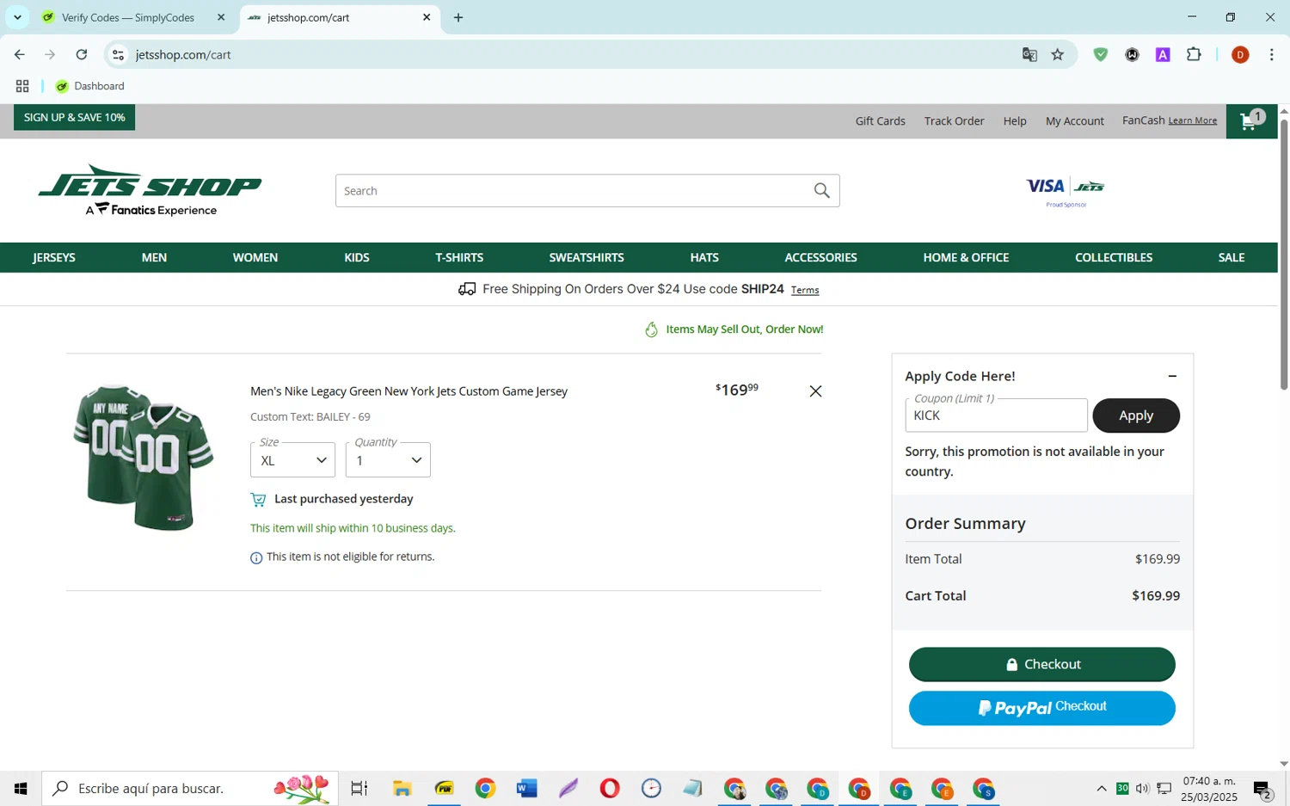Open the Size XL dropdown
The image size is (1290, 806).
click(292, 460)
